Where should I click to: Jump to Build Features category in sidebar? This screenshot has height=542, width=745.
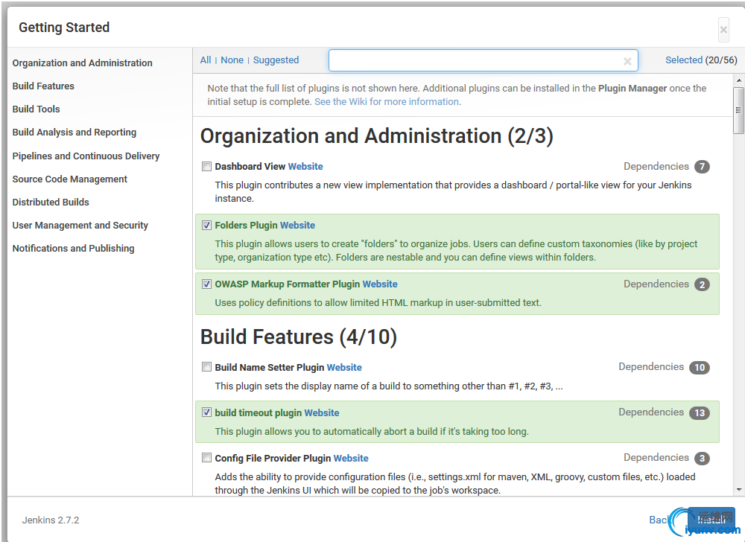coord(43,86)
